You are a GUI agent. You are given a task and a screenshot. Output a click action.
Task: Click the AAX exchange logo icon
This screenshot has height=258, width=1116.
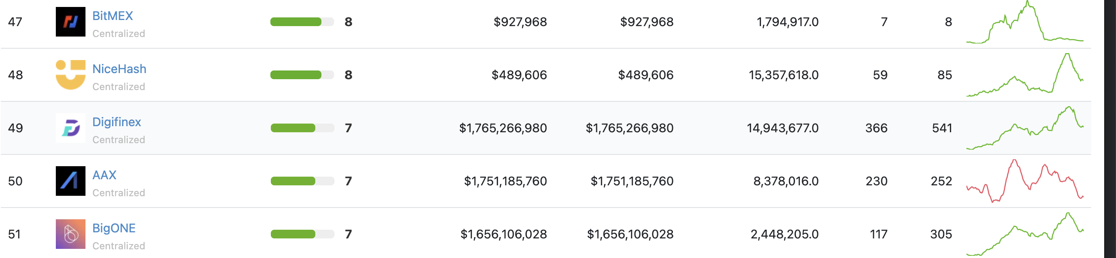pos(71,181)
